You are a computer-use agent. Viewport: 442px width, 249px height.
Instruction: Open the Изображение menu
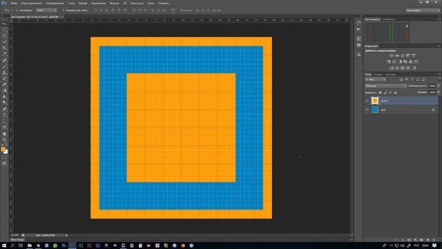(x=55, y=3)
